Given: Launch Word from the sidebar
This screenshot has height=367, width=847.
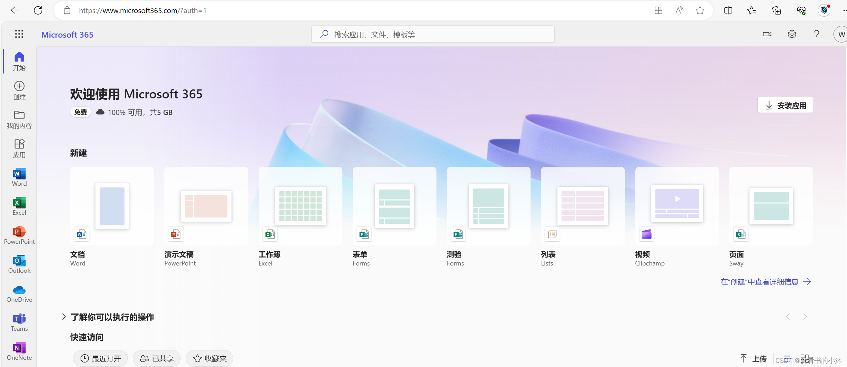Looking at the screenshot, I should pos(19,177).
